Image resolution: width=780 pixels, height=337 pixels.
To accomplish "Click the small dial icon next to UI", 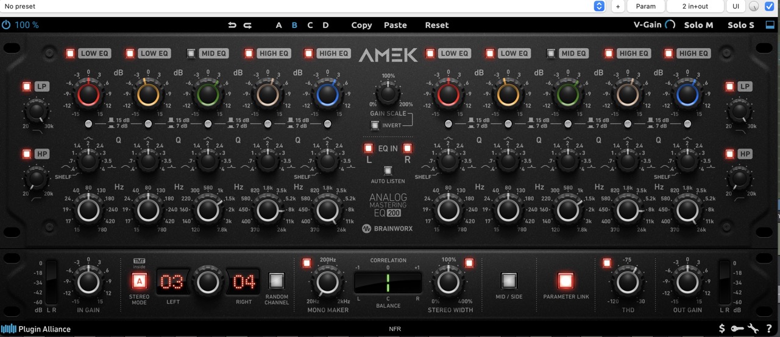I will point(754,7).
